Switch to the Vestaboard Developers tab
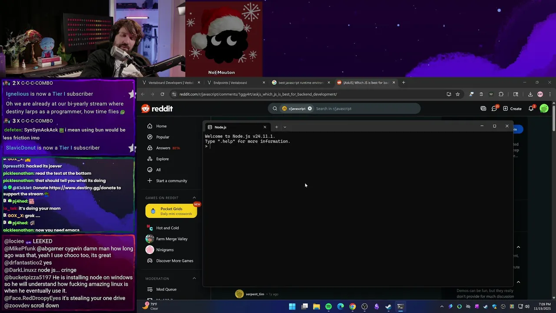This screenshot has height=313, width=556. 171,83
